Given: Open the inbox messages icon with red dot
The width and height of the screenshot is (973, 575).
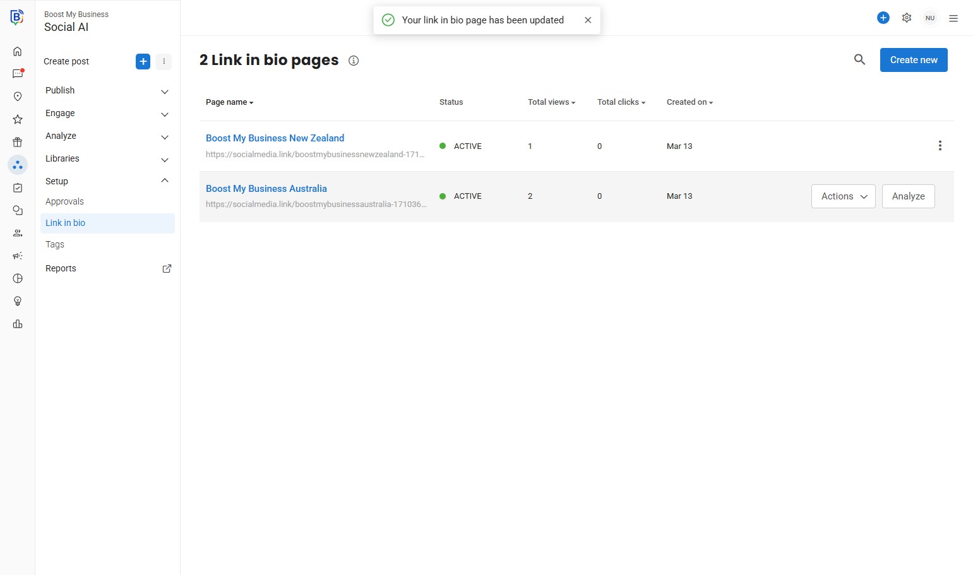Looking at the screenshot, I should [x=18, y=74].
